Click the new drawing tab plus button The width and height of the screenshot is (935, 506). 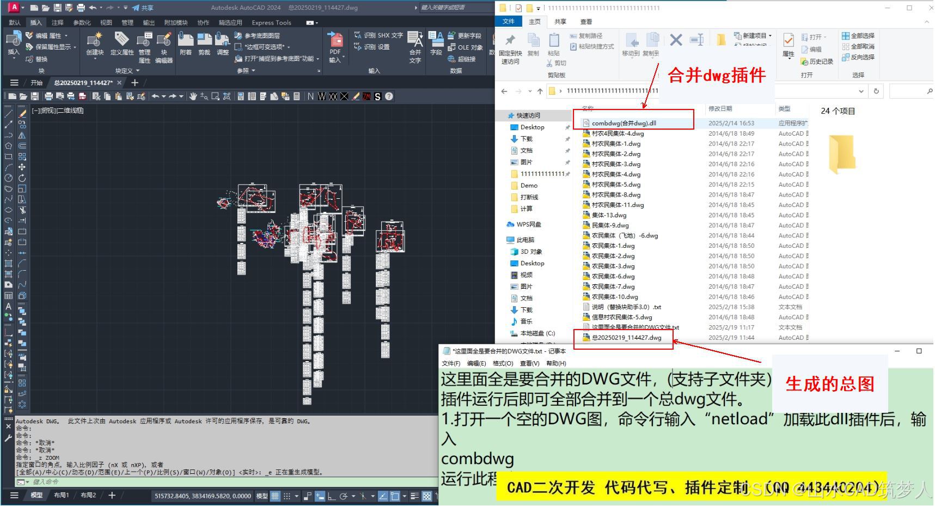click(135, 83)
